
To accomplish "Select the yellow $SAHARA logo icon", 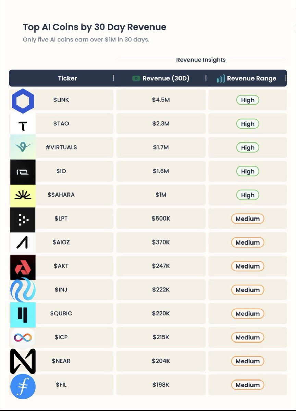I will (23, 196).
